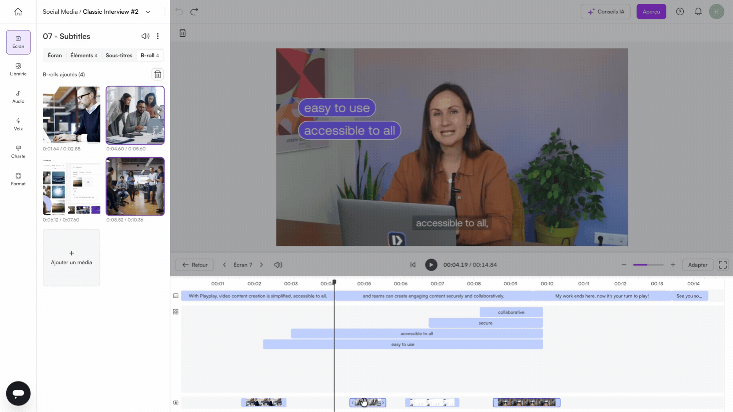
Task: Click the Aperçu preview button
Action: [651, 12]
